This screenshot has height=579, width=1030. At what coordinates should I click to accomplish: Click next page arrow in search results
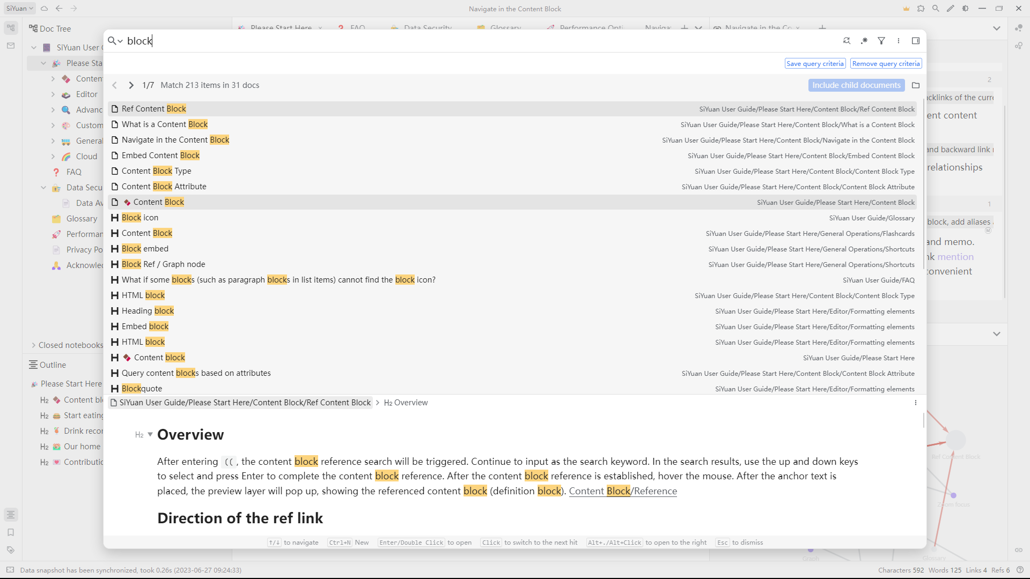(131, 85)
